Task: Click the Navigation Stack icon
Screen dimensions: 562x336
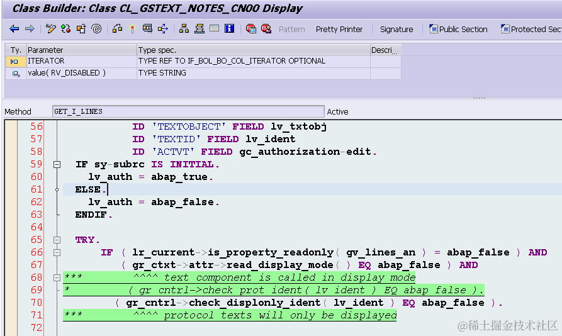Action: (200, 29)
